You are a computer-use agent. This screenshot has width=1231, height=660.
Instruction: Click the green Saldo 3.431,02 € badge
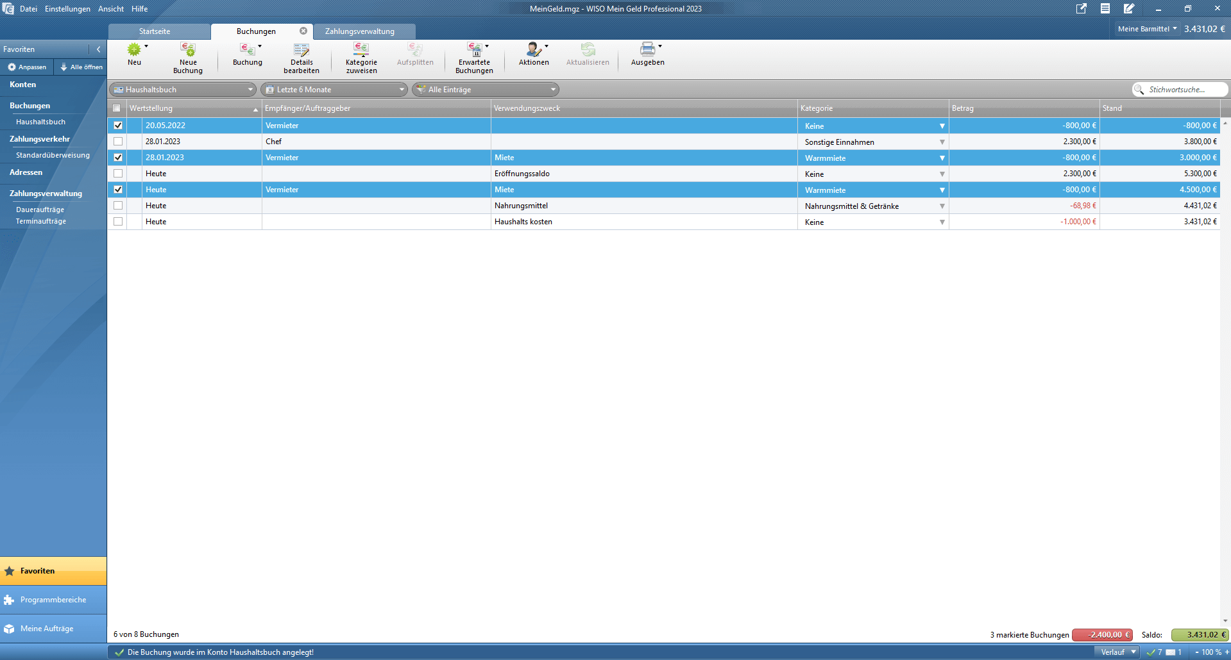pos(1200,635)
